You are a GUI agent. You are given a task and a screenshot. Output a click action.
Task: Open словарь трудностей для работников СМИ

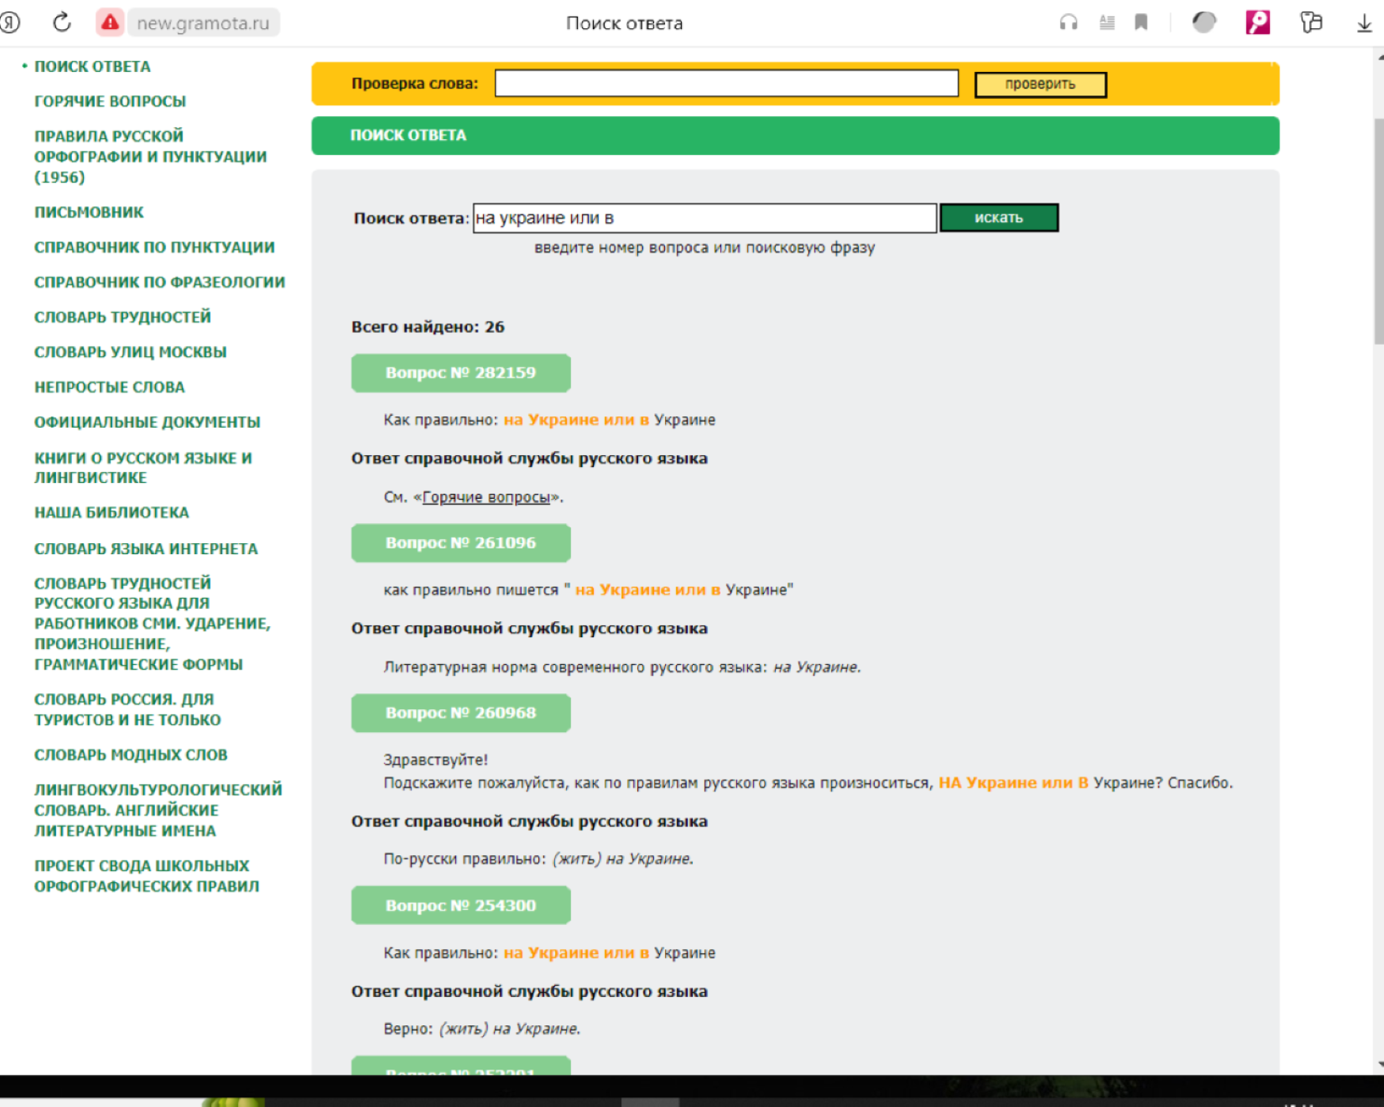click(152, 624)
